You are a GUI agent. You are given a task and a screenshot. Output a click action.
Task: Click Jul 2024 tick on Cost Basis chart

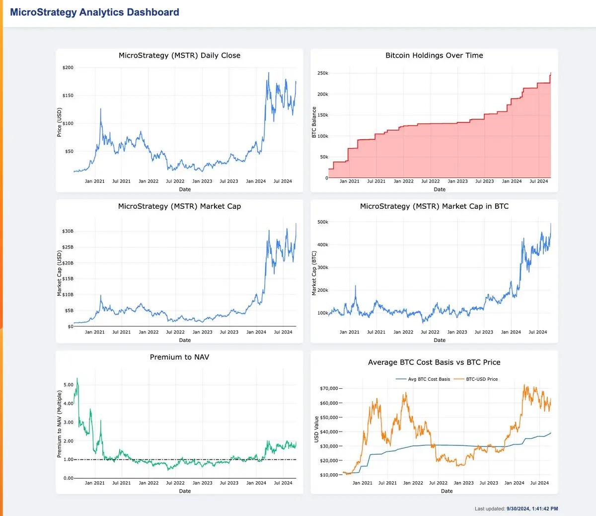539,483
